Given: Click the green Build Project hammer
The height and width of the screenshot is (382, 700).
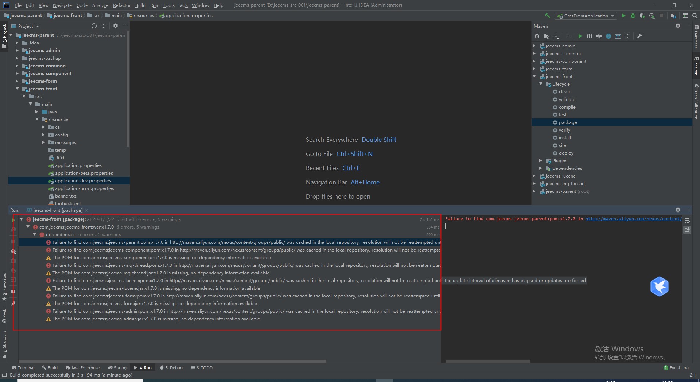Looking at the screenshot, I should pos(547,16).
